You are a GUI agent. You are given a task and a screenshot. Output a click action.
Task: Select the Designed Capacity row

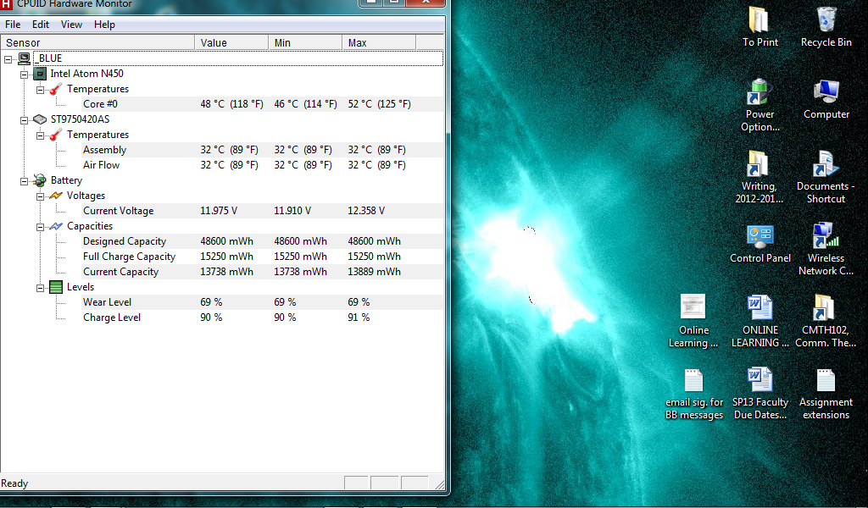click(262, 241)
